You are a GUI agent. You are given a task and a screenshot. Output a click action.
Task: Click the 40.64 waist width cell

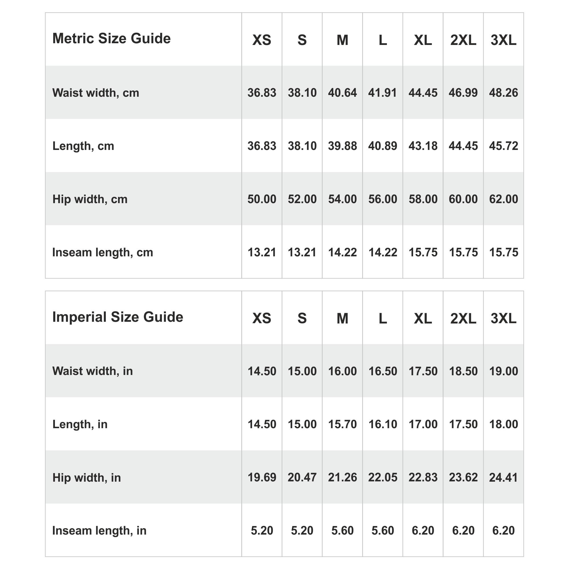pyautogui.click(x=342, y=93)
